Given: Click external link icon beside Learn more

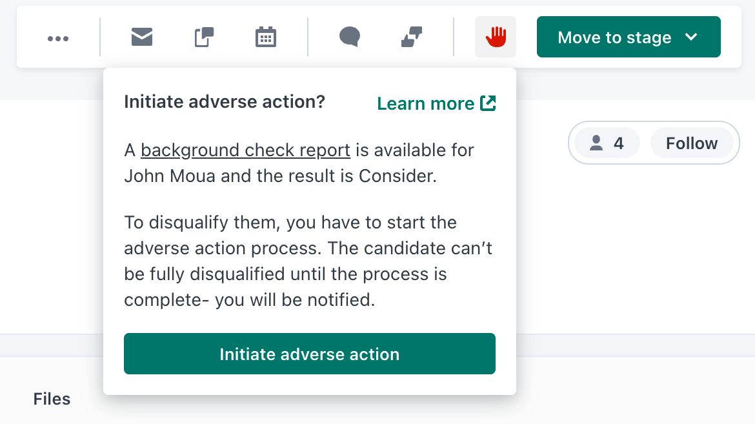Looking at the screenshot, I should coord(488,103).
